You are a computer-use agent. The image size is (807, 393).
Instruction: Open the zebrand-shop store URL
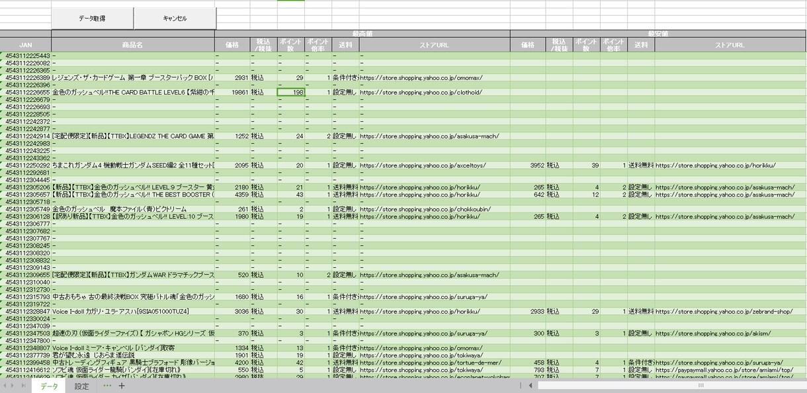click(724, 310)
